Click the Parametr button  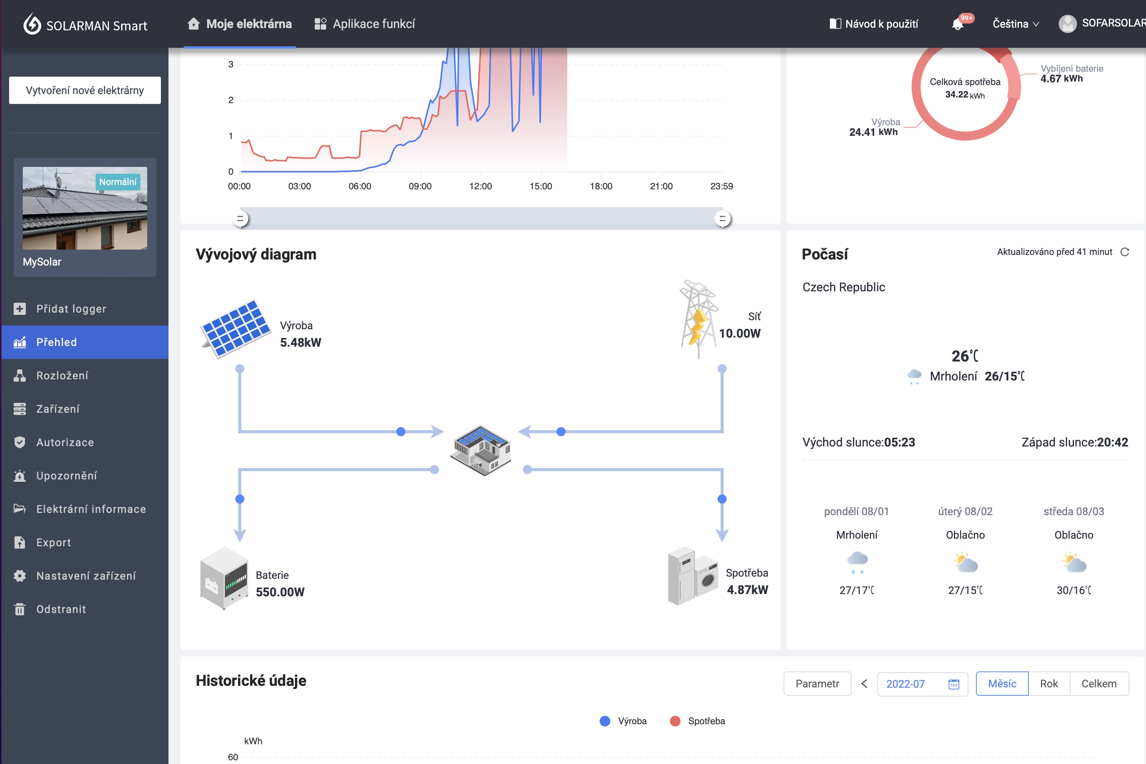(817, 684)
